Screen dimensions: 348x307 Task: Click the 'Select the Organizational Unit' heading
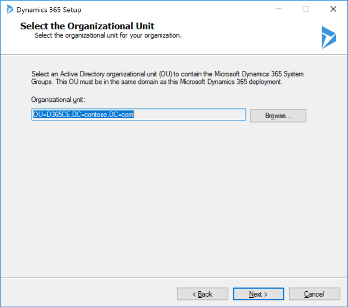pyautogui.click(x=87, y=26)
